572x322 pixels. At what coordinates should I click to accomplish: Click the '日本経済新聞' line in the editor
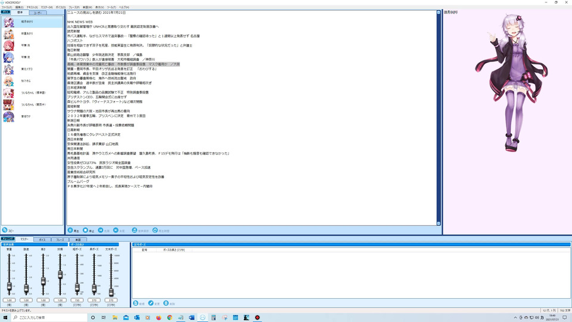pyautogui.click(x=77, y=88)
